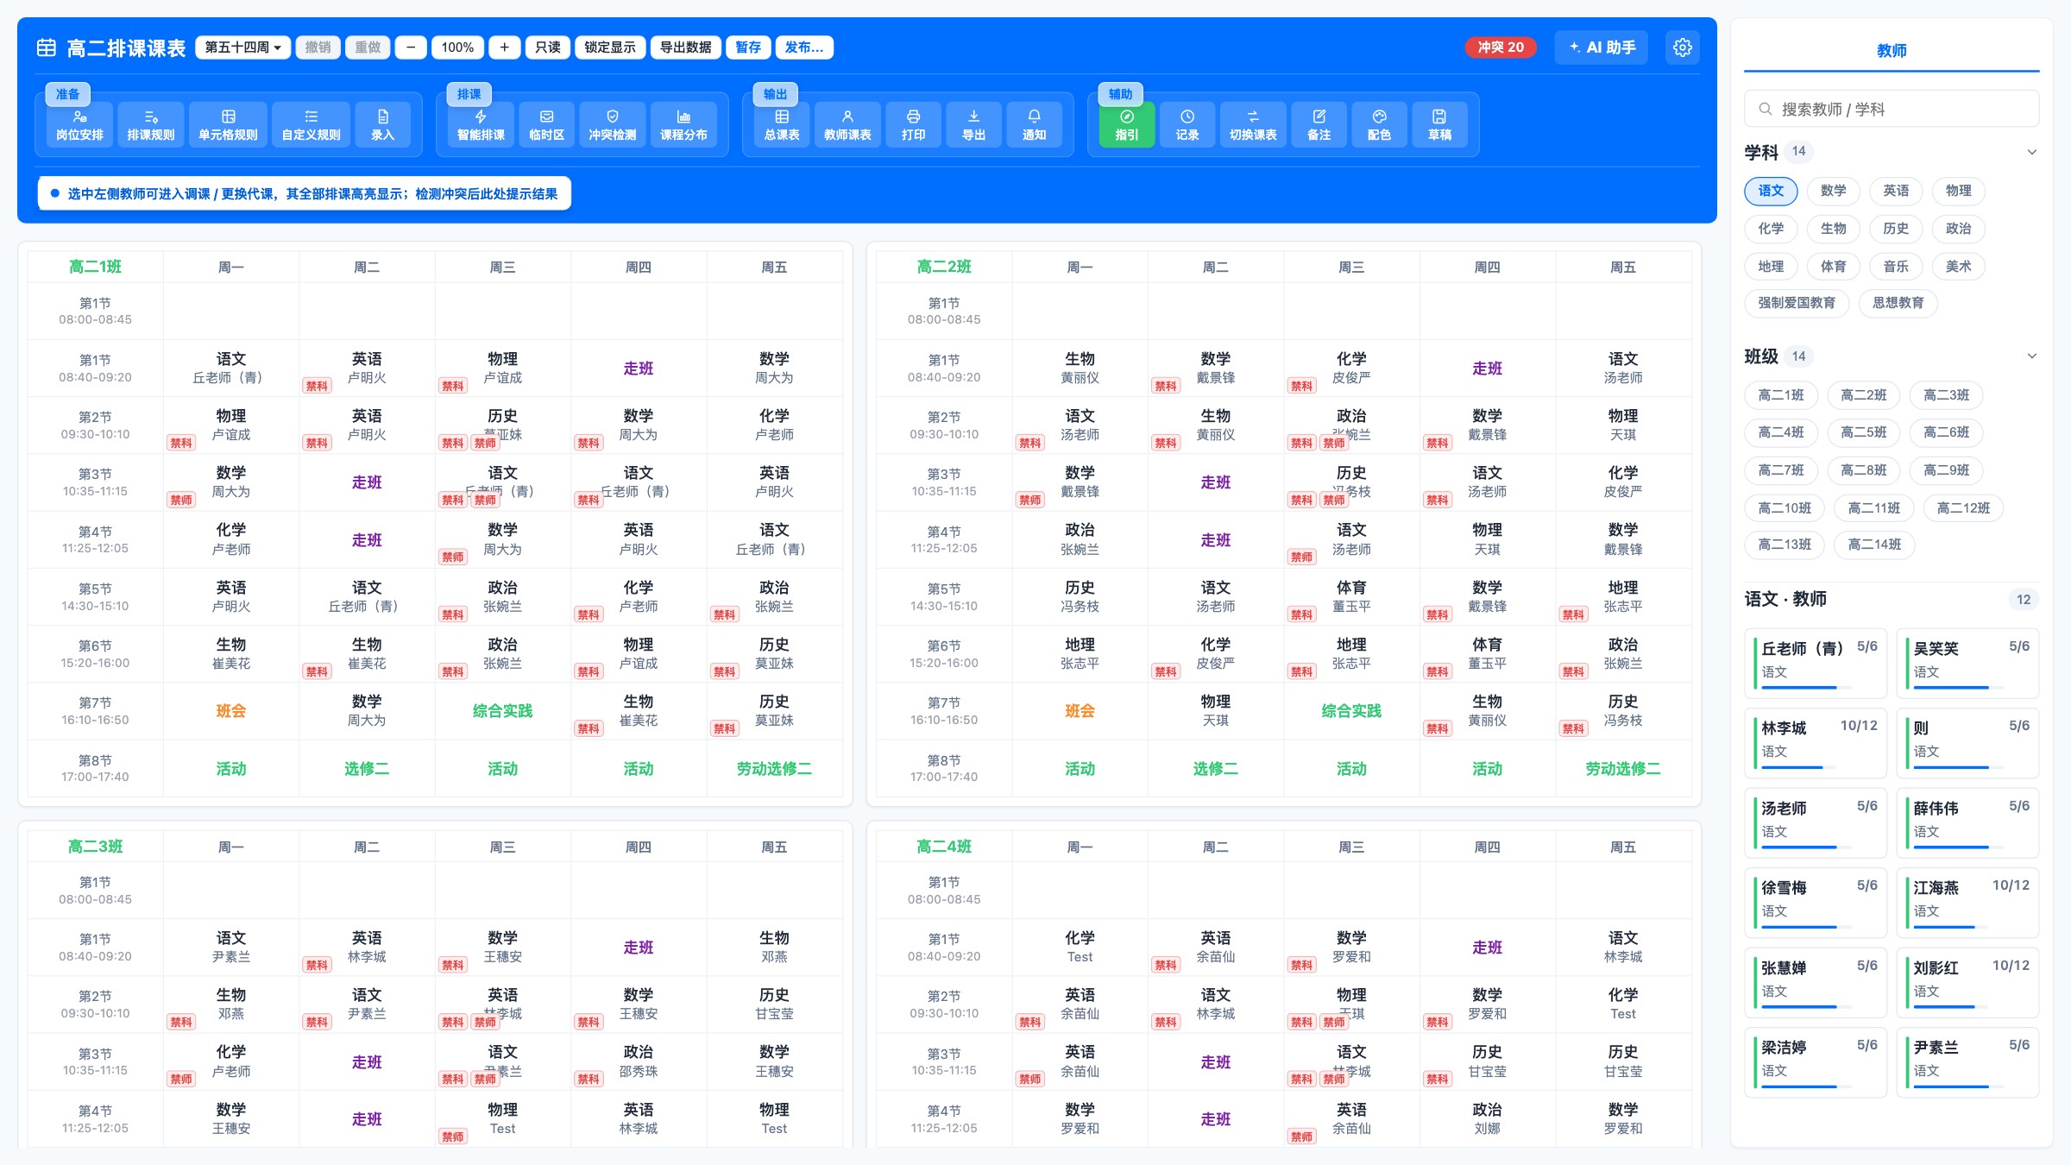Select the 输出 group tab
The width and height of the screenshot is (2071, 1165).
[x=775, y=94]
